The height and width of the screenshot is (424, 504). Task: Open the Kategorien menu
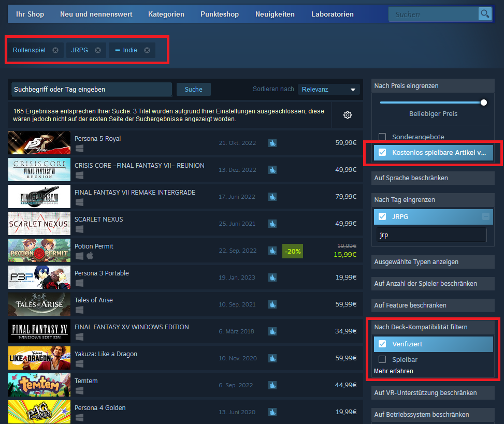(x=166, y=14)
